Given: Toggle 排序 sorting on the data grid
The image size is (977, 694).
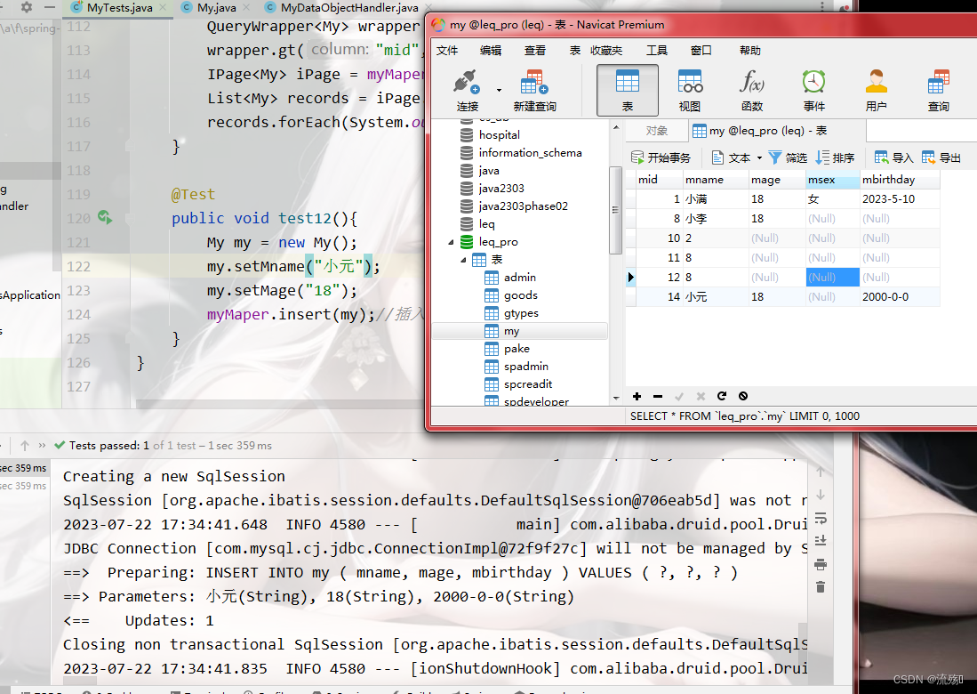Looking at the screenshot, I should 837,157.
